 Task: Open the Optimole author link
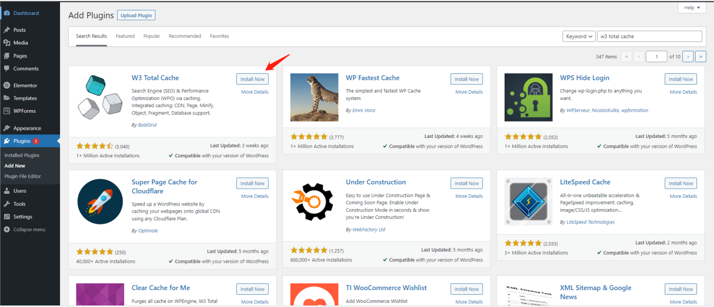pos(148,231)
